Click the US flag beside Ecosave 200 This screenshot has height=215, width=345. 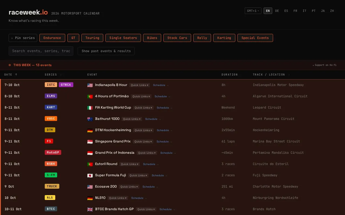90,187
